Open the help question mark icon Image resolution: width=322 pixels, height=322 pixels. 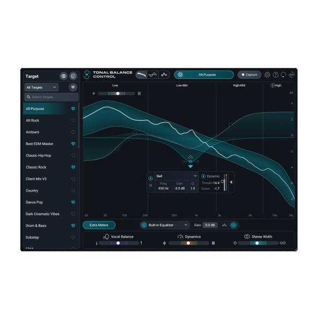click(275, 75)
